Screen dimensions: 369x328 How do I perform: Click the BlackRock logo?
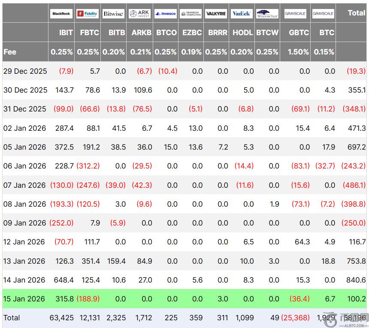pyautogui.click(x=61, y=14)
